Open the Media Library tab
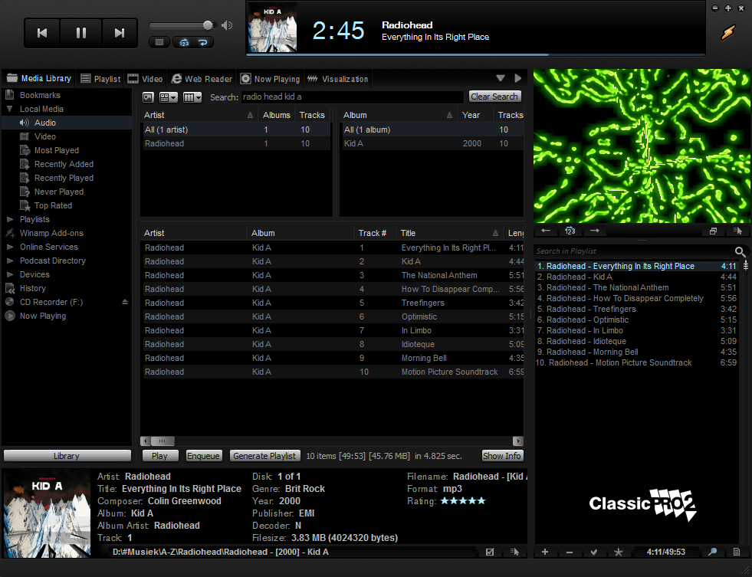This screenshot has height=577, width=752. (39, 78)
